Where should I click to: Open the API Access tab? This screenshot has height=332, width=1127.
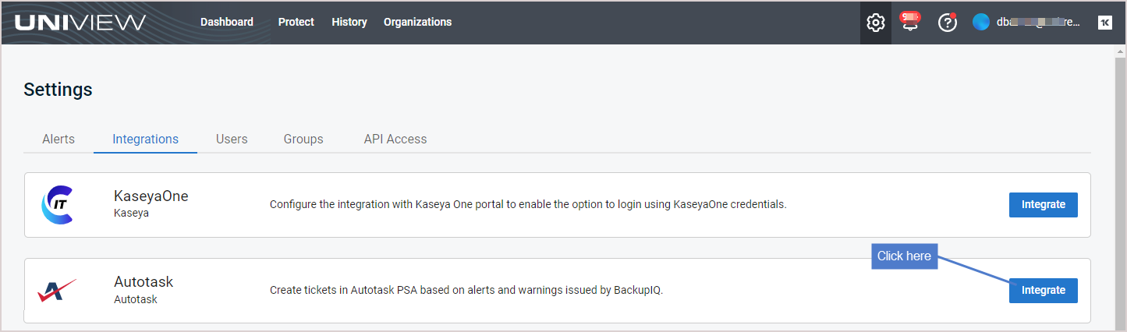[x=395, y=139]
